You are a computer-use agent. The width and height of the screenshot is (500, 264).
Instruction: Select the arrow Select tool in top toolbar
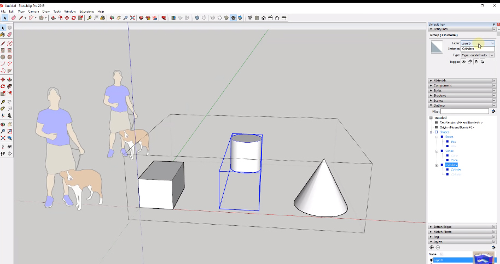(x=5, y=17)
